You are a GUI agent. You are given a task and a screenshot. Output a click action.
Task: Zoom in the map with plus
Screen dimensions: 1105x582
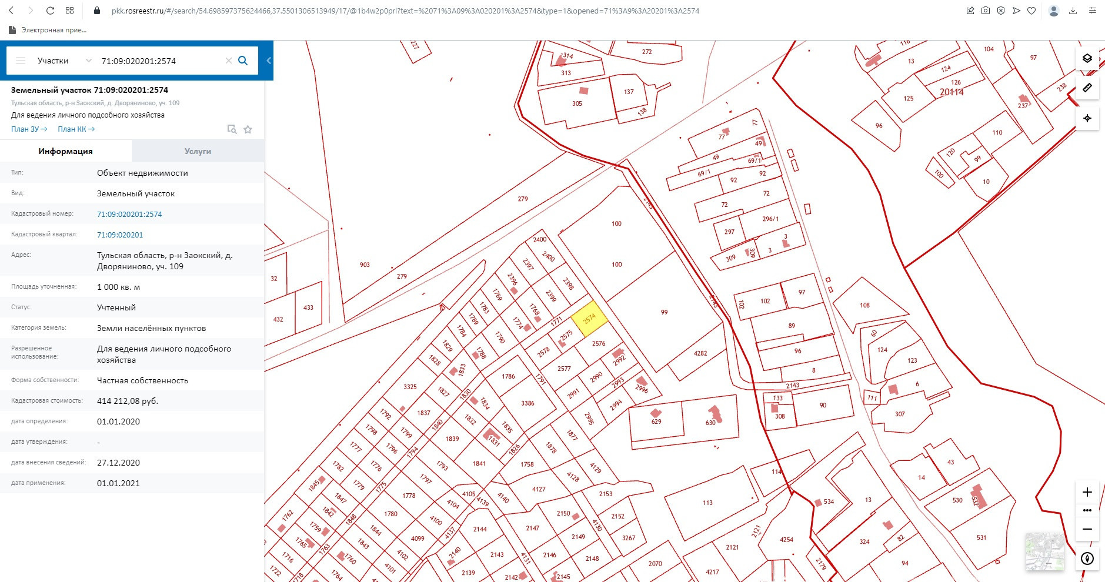coord(1087,492)
